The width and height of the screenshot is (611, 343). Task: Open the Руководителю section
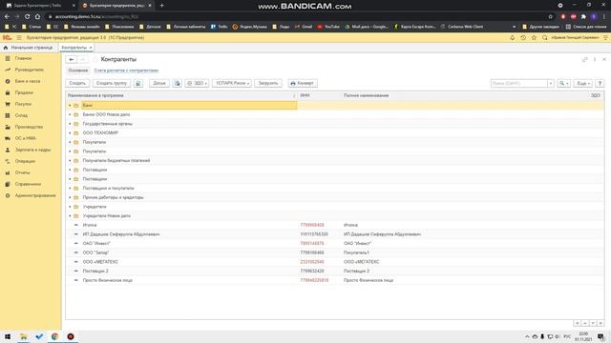pyautogui.click(x=30, y=70)
